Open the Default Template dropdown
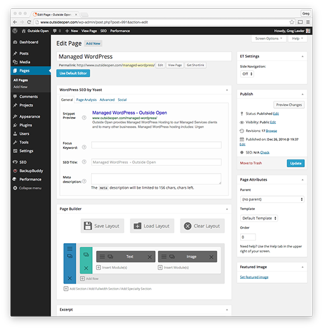 [x=259, y=218]
